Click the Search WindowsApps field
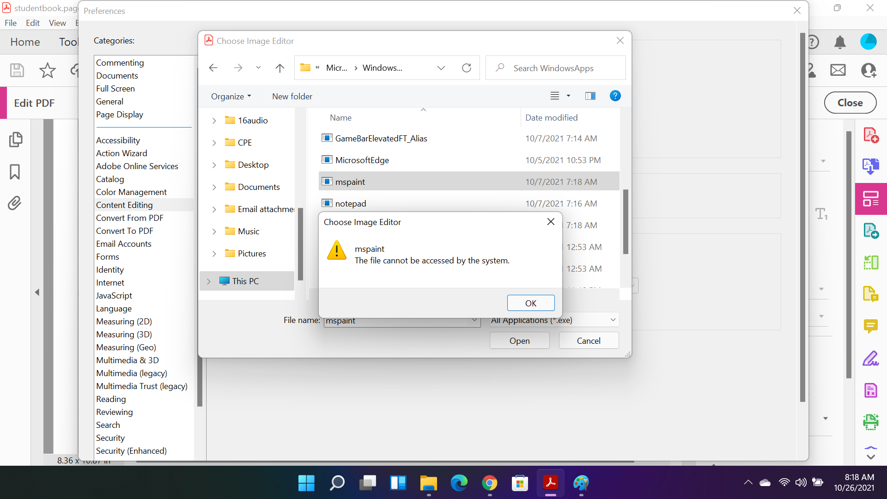 pos(556,68)
